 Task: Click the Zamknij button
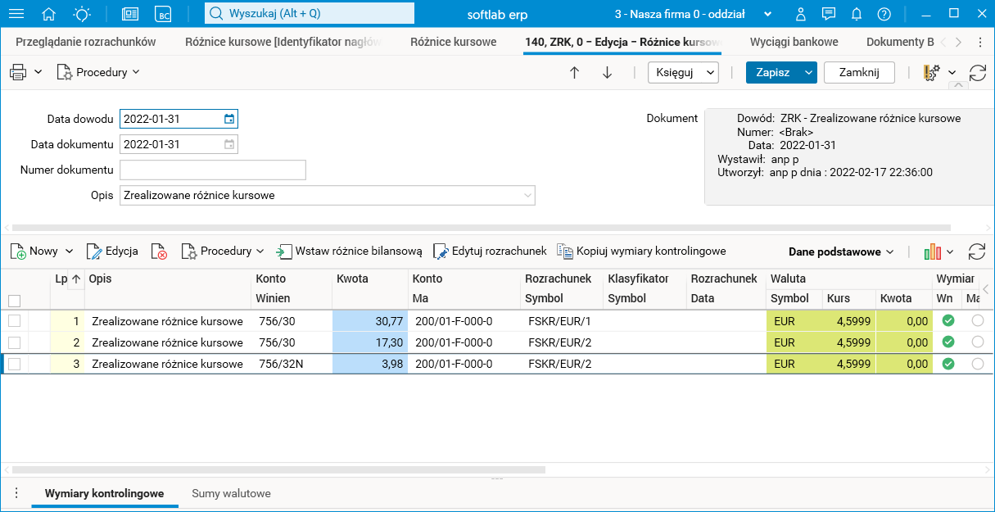(859, 72)
